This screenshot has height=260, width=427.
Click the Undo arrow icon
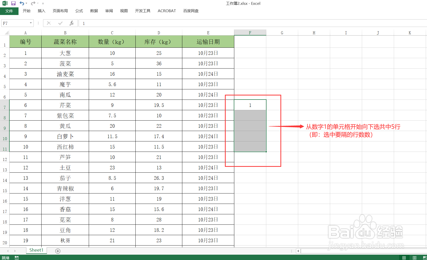(22, 3)
